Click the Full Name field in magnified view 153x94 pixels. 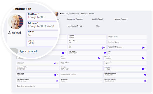click(x=42, y=25)
